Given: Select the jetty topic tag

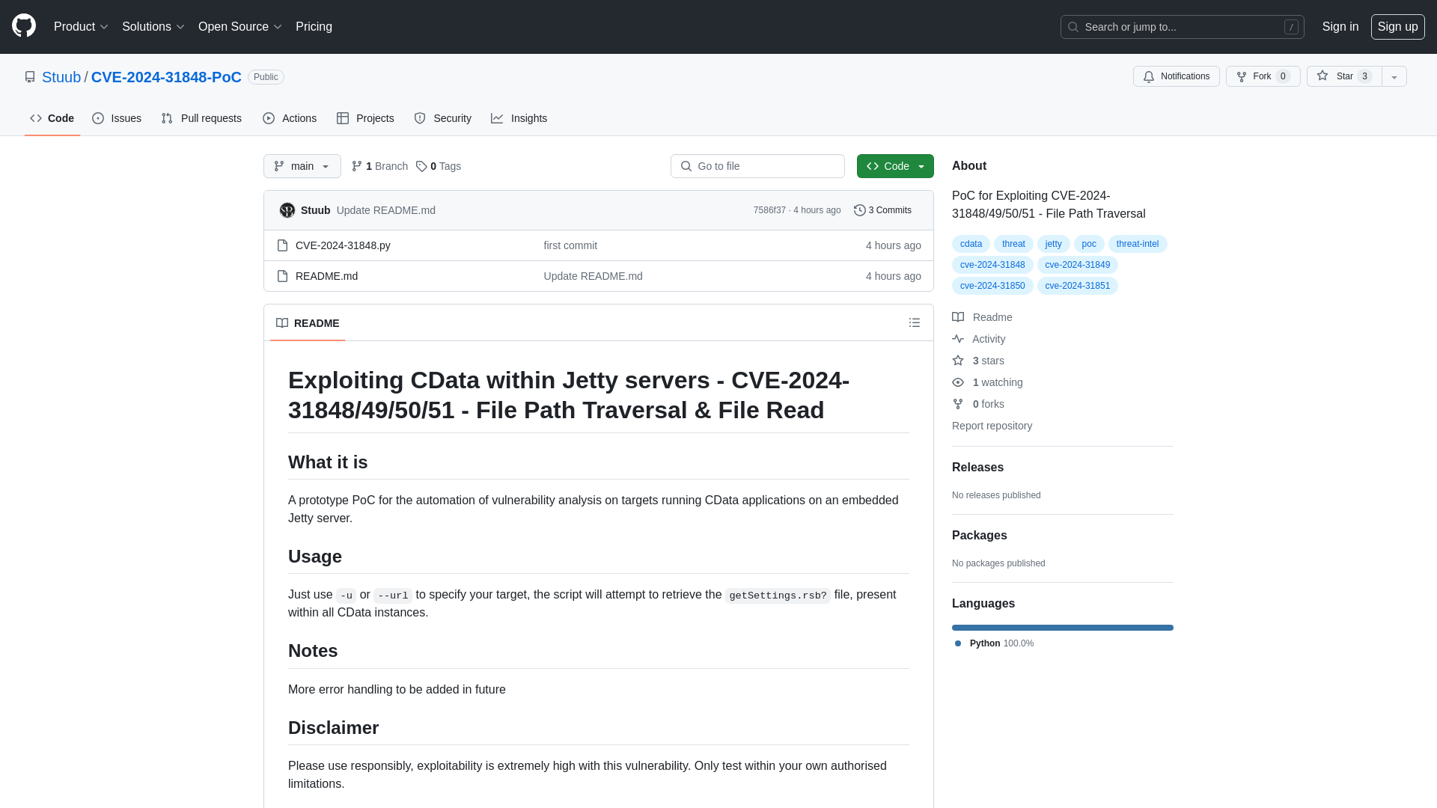Looking at the screenshot, I should (1053, 244).
